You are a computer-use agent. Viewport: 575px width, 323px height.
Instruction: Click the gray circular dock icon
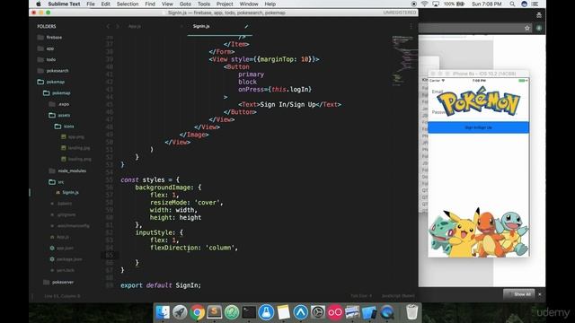[x=317, y=312]
